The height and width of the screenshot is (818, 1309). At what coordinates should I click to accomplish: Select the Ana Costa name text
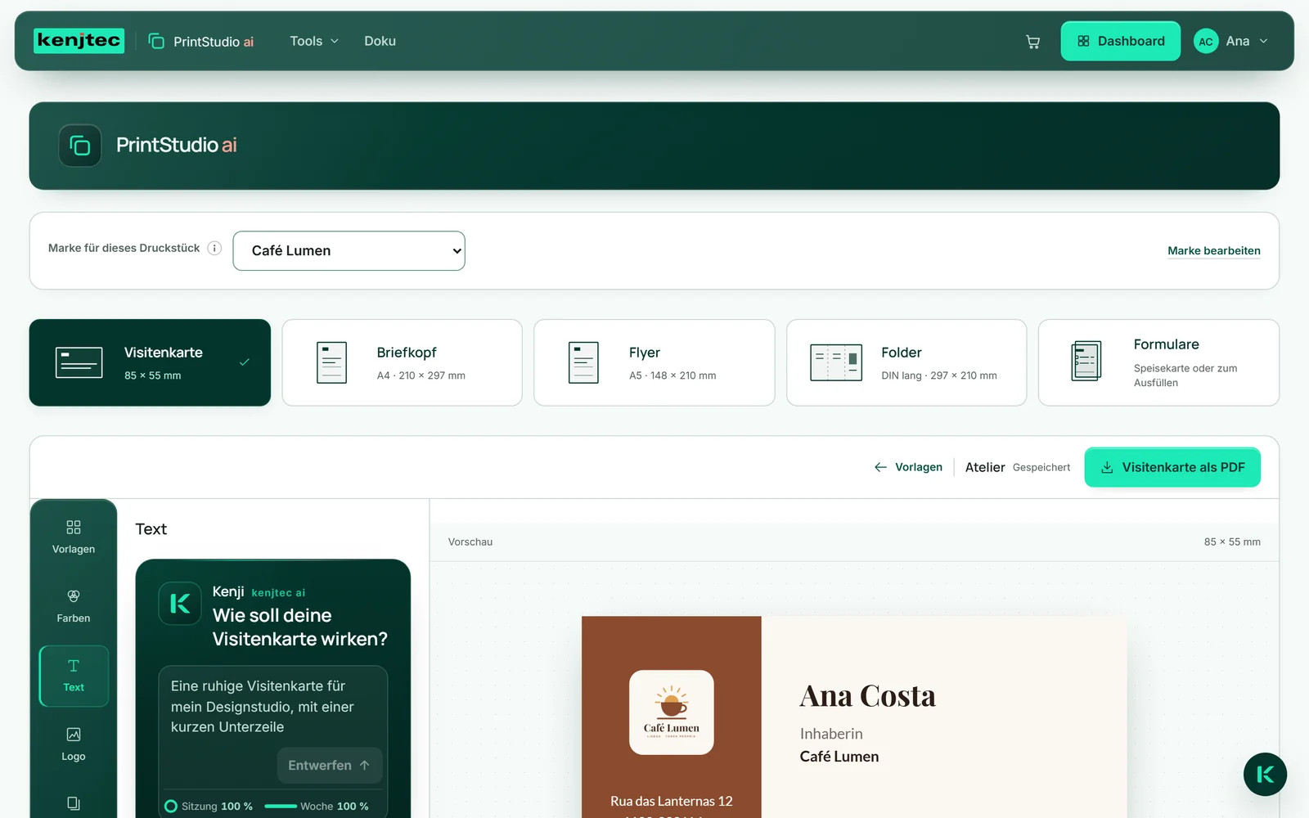868,696
